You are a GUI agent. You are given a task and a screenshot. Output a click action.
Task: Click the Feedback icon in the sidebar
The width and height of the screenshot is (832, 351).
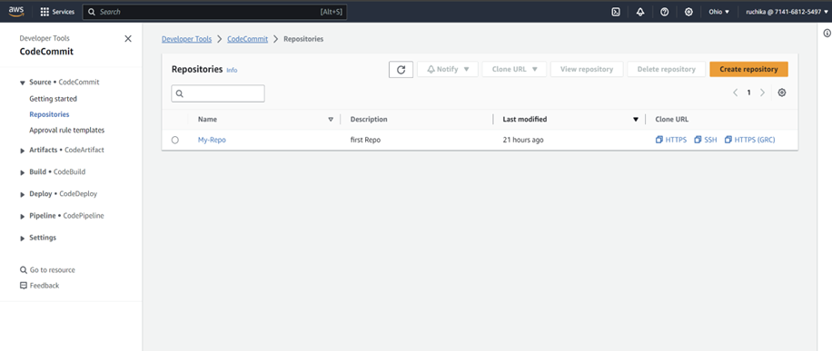point(24,286)
